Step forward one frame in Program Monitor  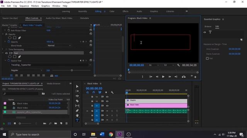tap(169, 77)
